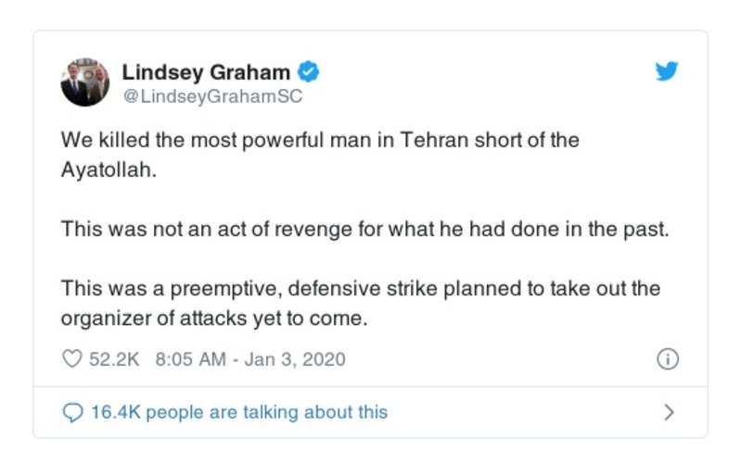Click the Twitter bird logo
The image size is (741, 475).
666,71
